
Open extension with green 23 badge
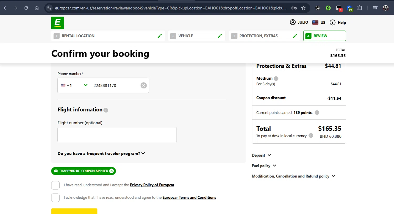coord(350,8)
